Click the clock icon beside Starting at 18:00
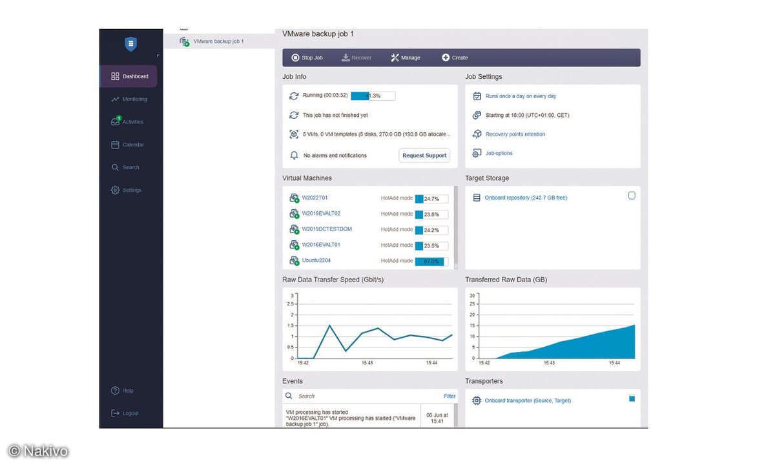775x465 pixels. point(477,115)
